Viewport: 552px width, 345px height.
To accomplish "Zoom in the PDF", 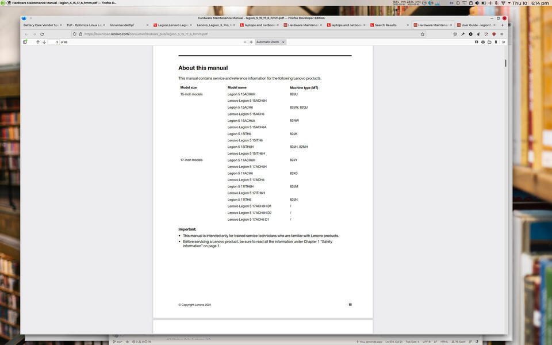I will pyautogui.click(x=251, y=42).
